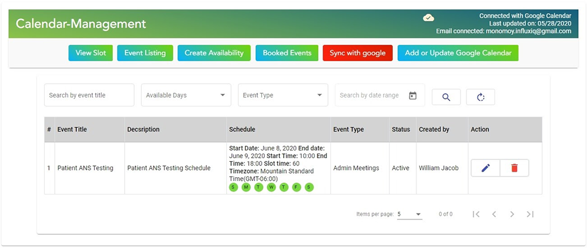Change the Items per page dropdown
Image resolution: width=587 pixels, height=251 pixels.
coord(409,214)
